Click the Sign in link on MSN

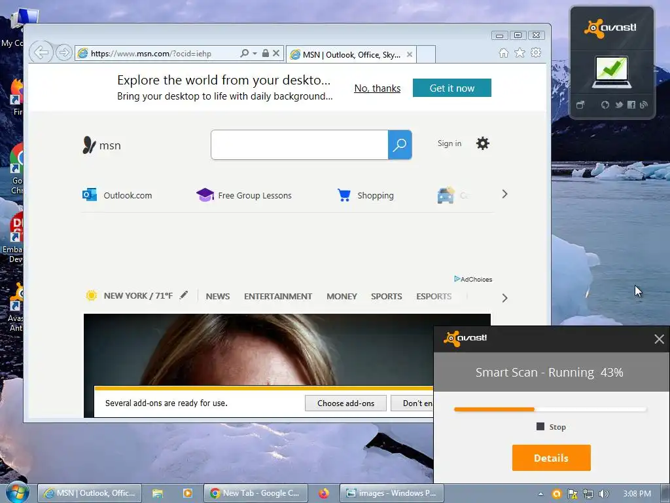[x=449, y=143]
